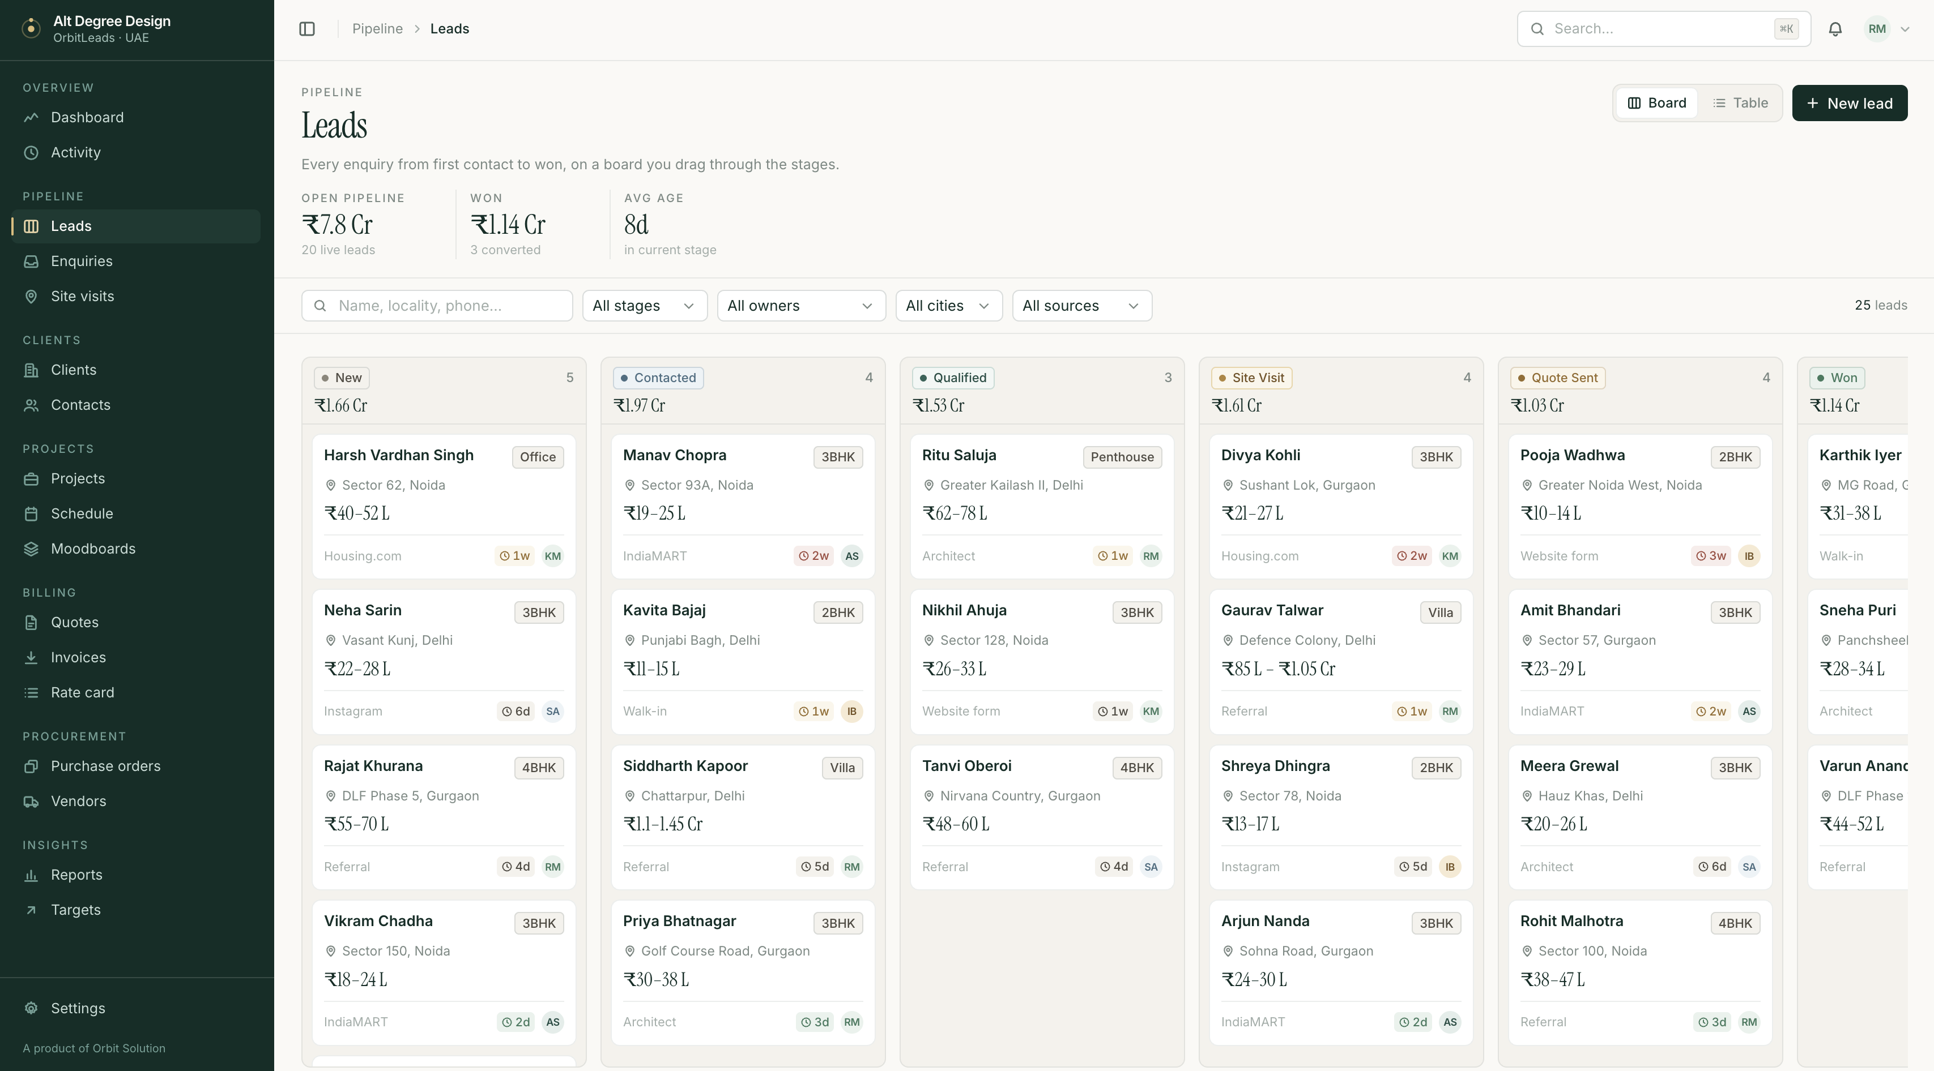Open Leads in the sidebar

pos(136,226)
